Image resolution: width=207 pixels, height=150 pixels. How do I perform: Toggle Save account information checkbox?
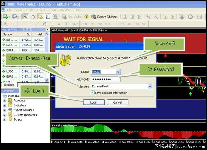(92, 93)
